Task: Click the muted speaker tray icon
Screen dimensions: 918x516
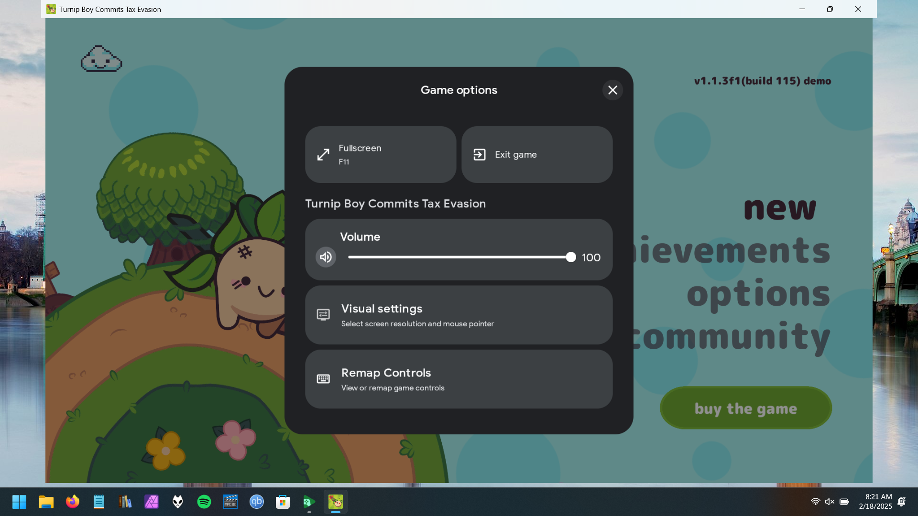Action: pos(830,502)
